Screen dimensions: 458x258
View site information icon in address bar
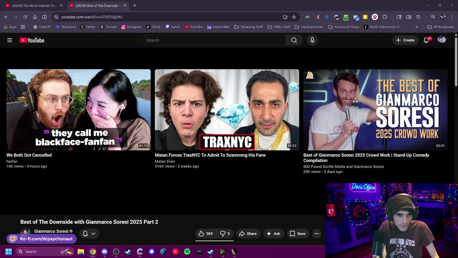coord(56,17)
